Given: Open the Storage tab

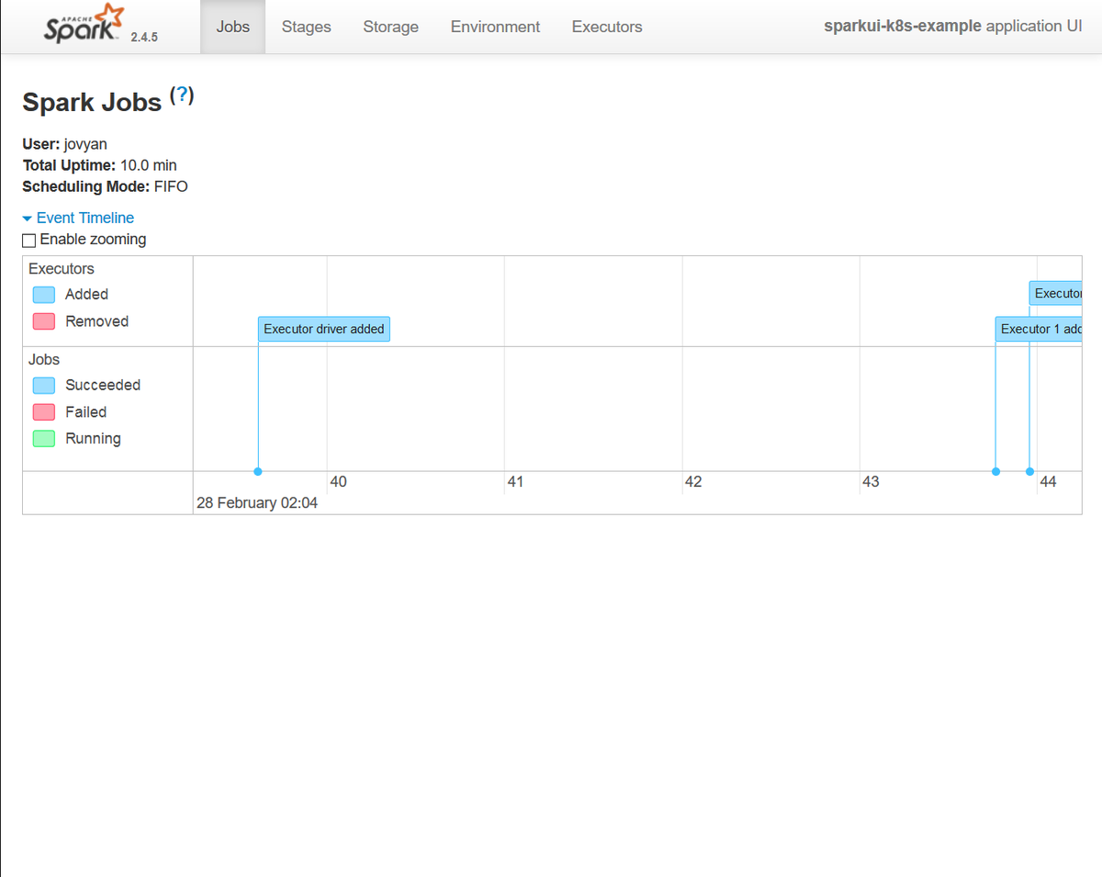Looking at the screenshot, I should tap(390, 27).
